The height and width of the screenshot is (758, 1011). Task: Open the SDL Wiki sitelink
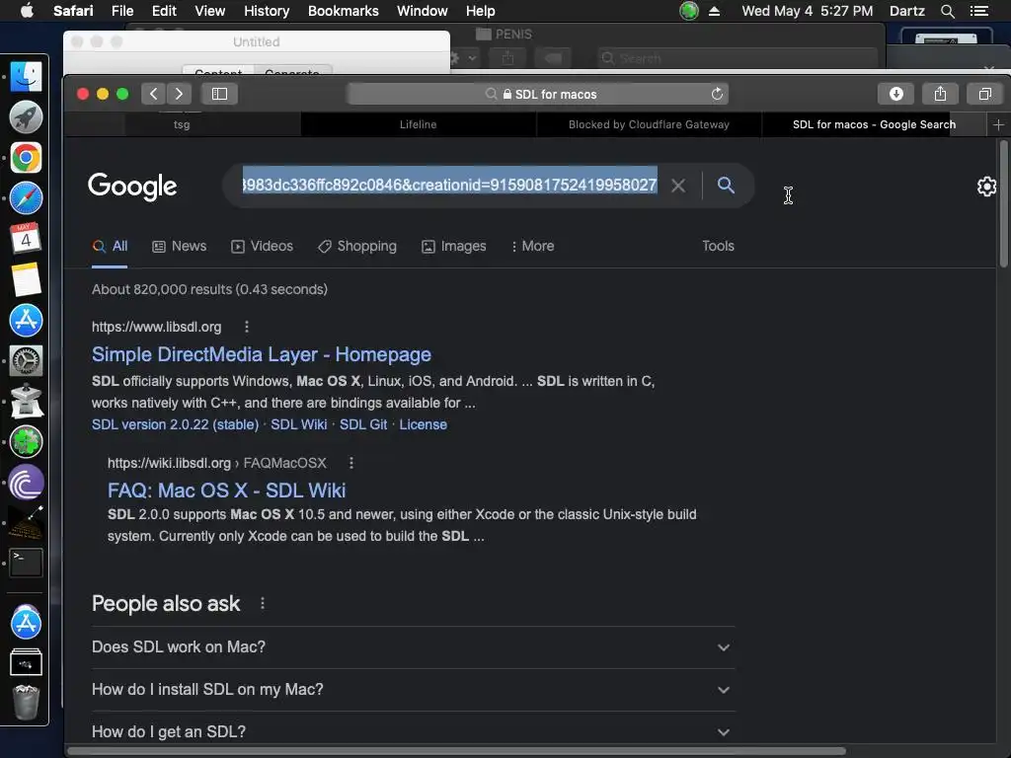pyautogui.click(x=298, y=424)
